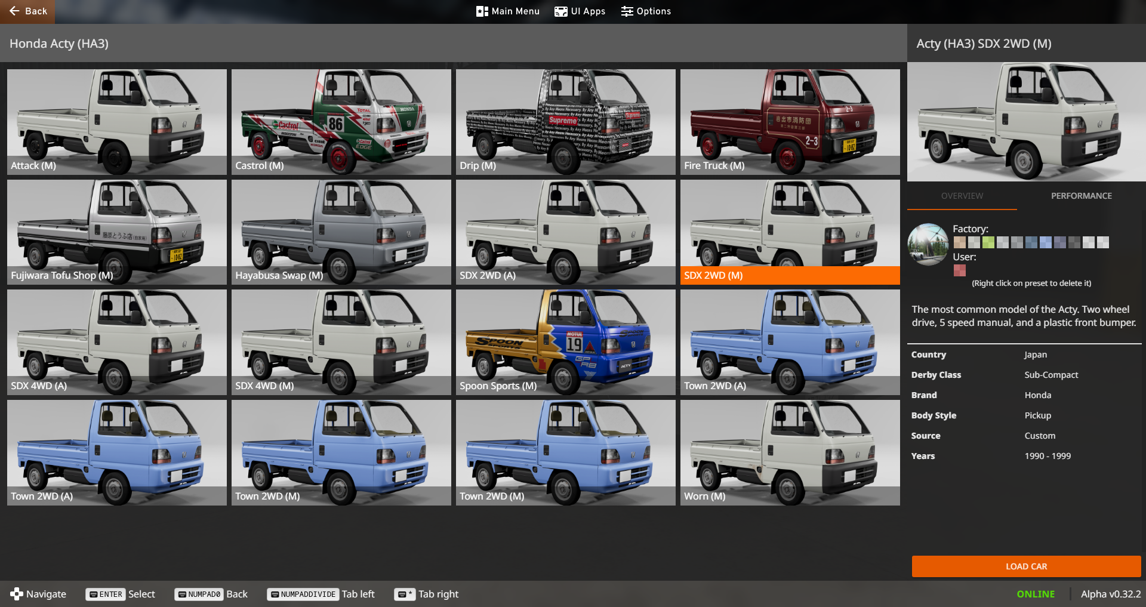
Task: Click the UI Apps icon
Action: [560, 11]
